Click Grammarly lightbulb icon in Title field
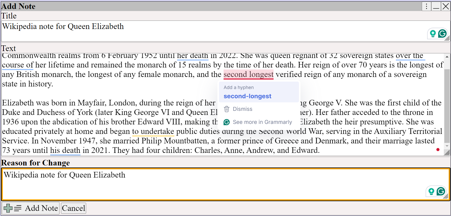451x216 pixels. pyautogui.click(x=433, y=34)
